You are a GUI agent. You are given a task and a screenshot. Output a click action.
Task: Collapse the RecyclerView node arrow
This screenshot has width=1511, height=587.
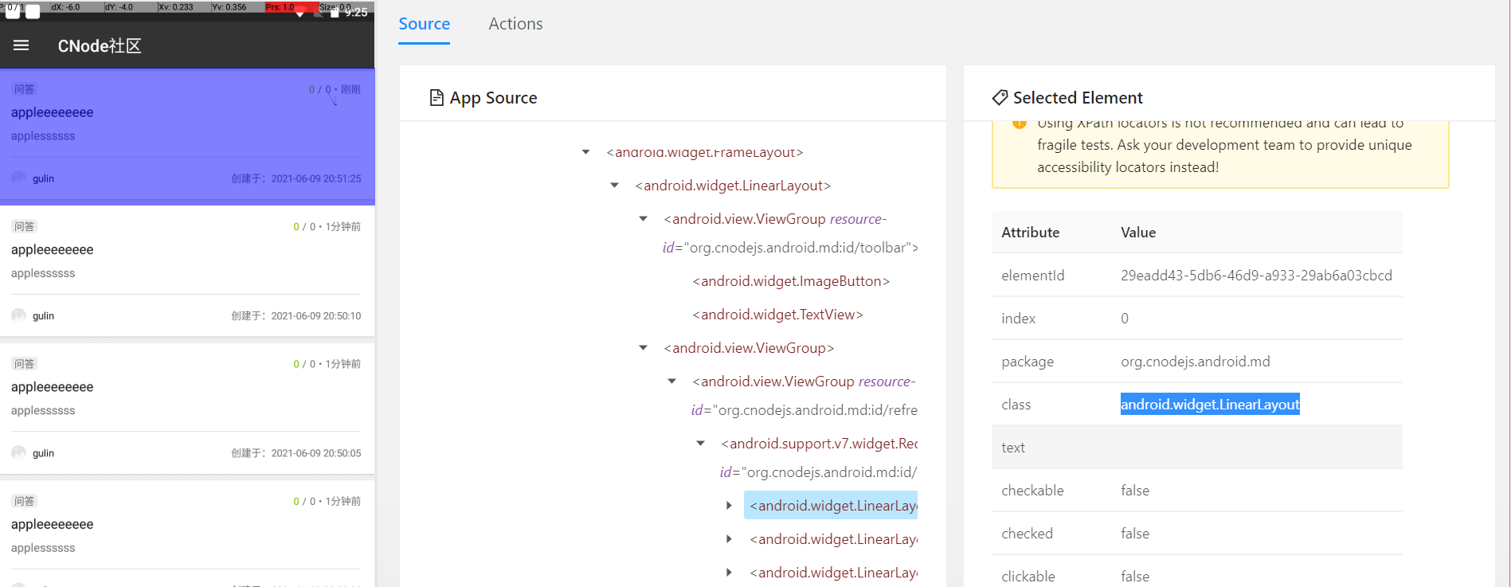click(701, 444)
